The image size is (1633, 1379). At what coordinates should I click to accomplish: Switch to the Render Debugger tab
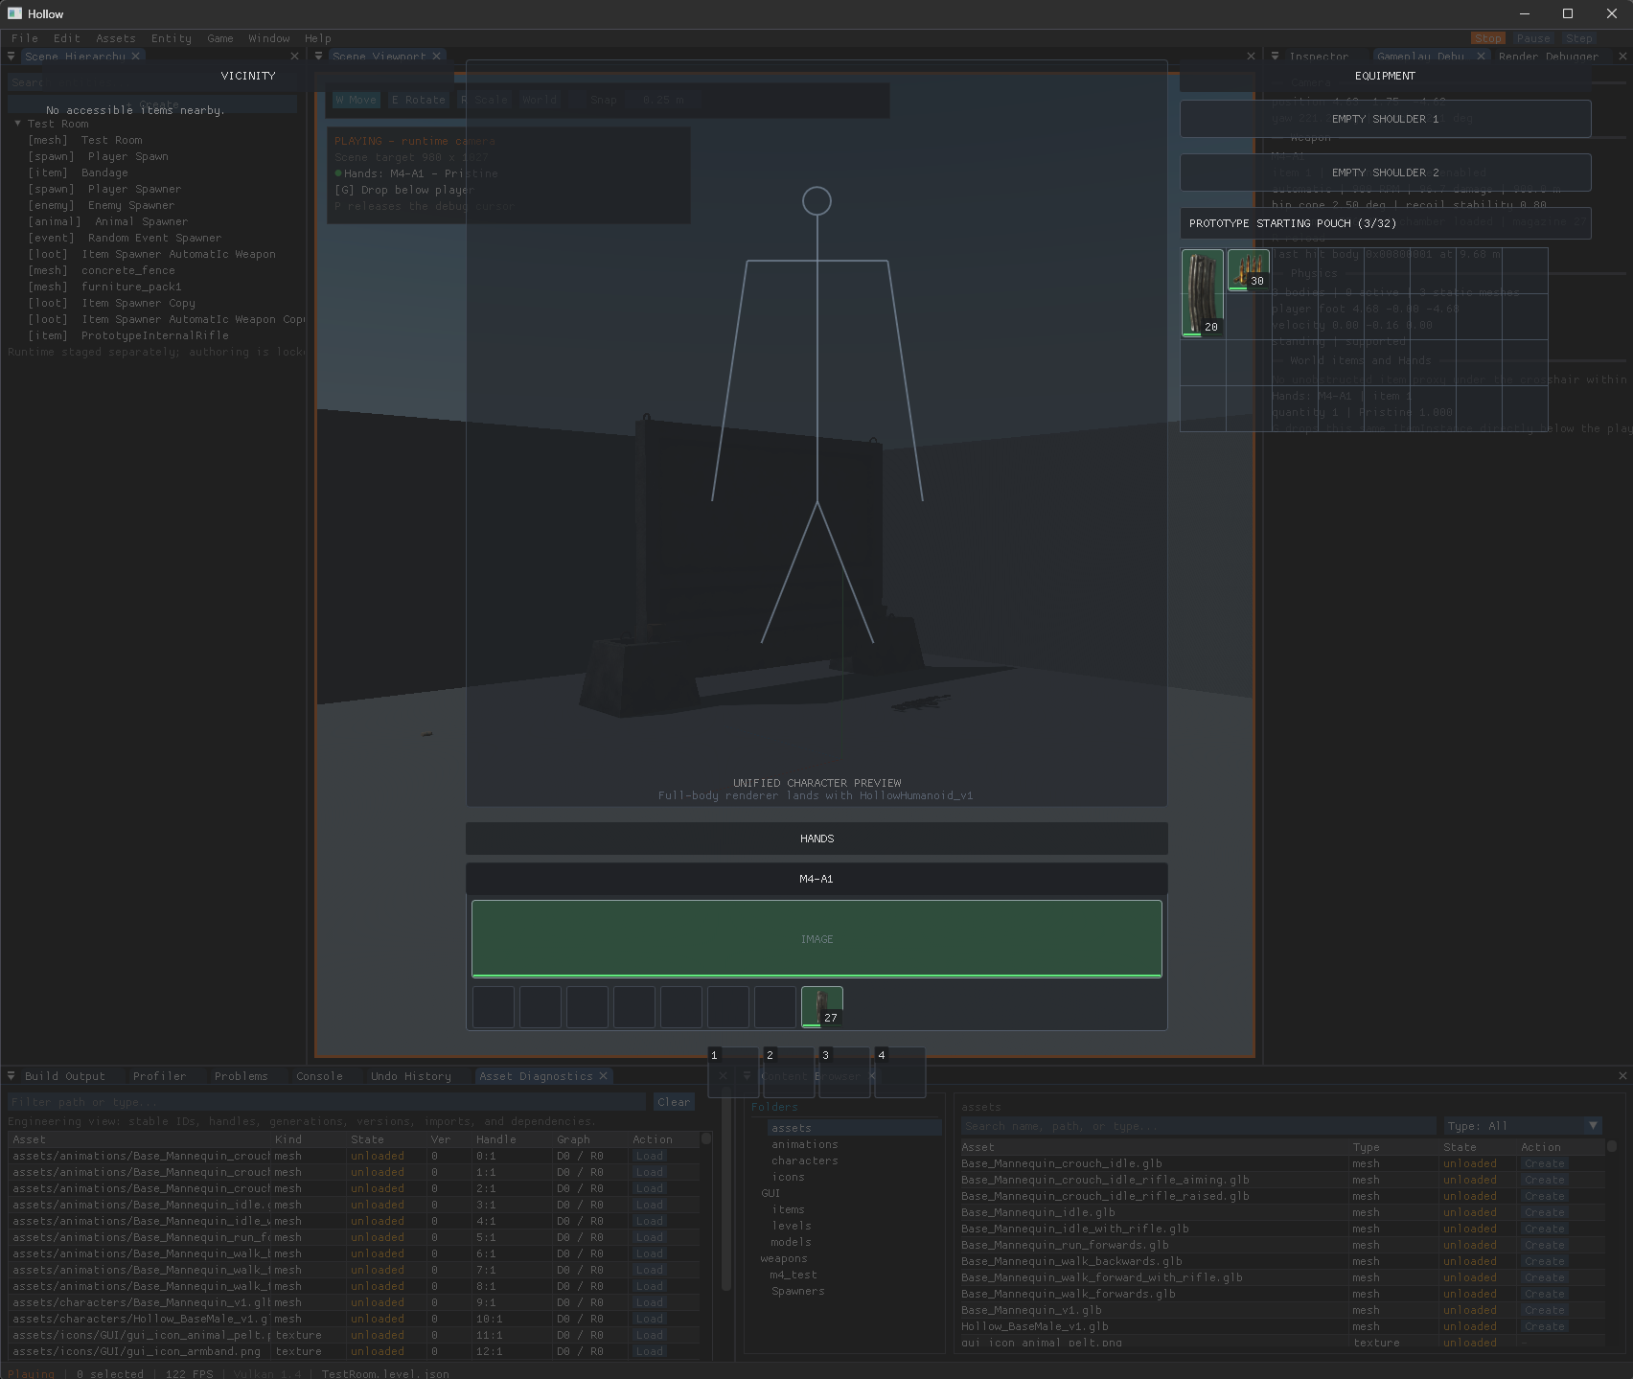[1549, 57]
